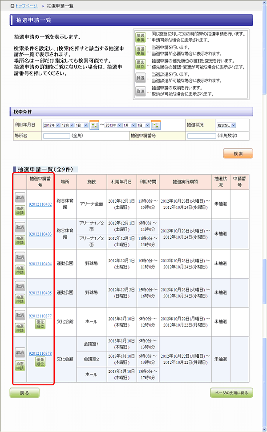This screenshot has width=267, height=432.
Task: Open application number 92012110405 link
Action: tap(40, 293)
